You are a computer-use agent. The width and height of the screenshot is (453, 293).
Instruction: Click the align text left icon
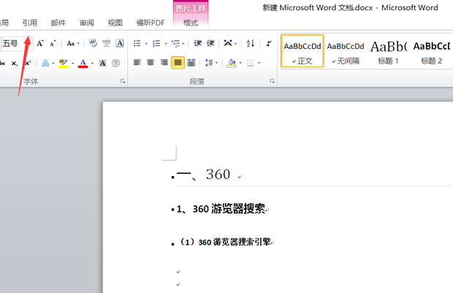(137, 63)
